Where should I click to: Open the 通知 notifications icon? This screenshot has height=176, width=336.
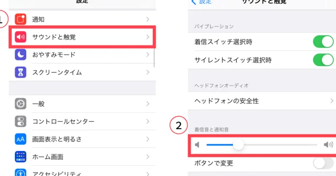21,19
